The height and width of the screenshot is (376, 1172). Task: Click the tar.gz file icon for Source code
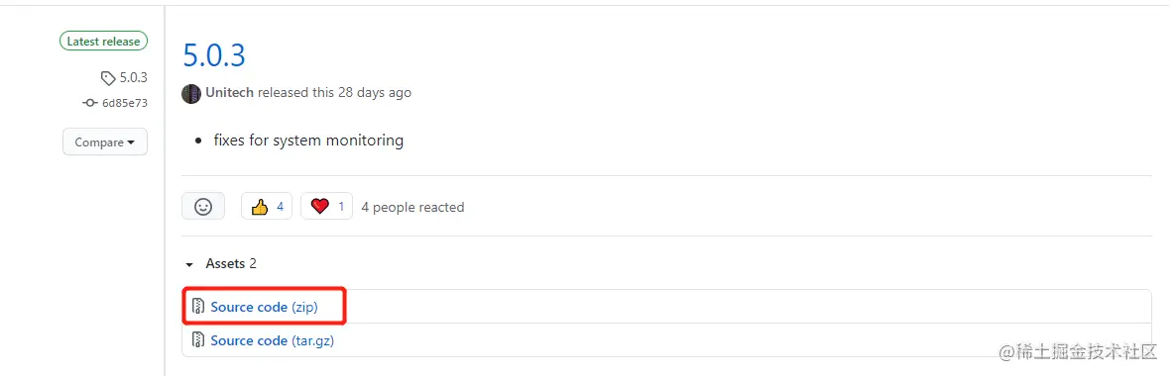(x=198, y=340)
